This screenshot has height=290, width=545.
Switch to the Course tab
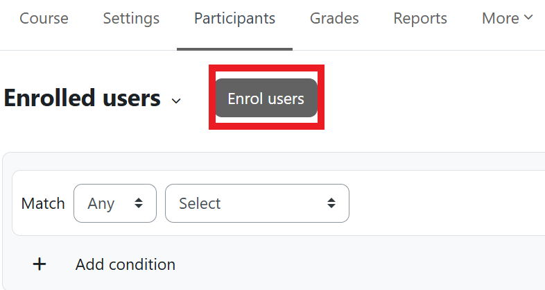[44, 18]
